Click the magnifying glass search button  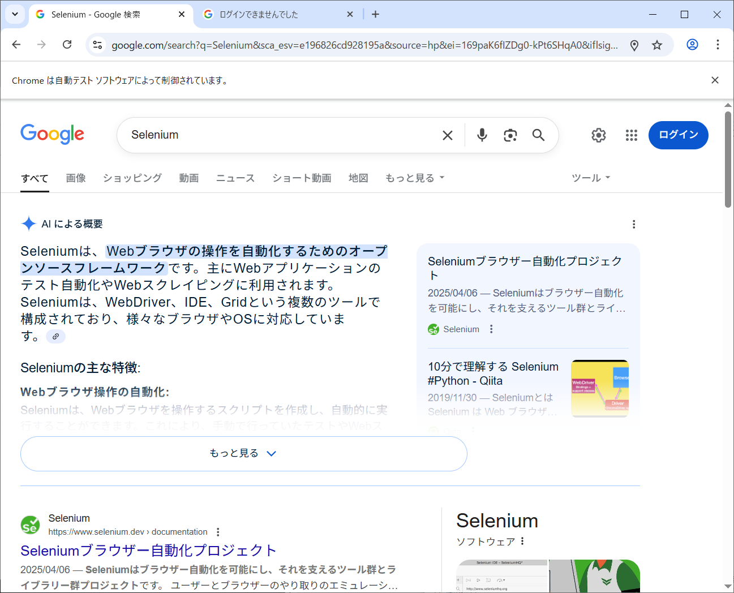[x=538, y=135]
